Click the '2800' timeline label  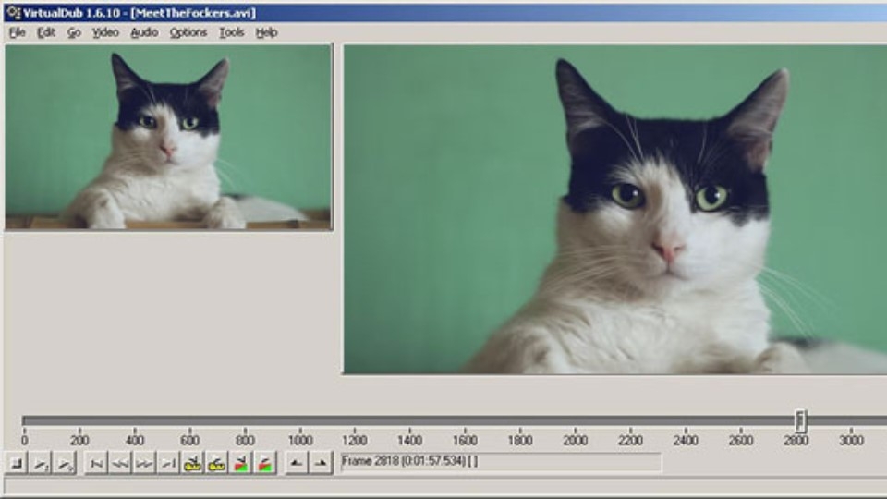pos(796,440)
